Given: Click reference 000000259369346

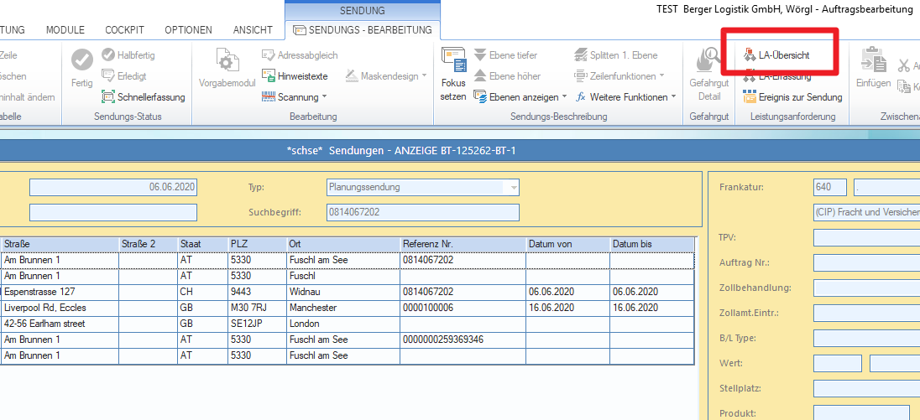Looking at the screenshot, I should pos(463,340).
